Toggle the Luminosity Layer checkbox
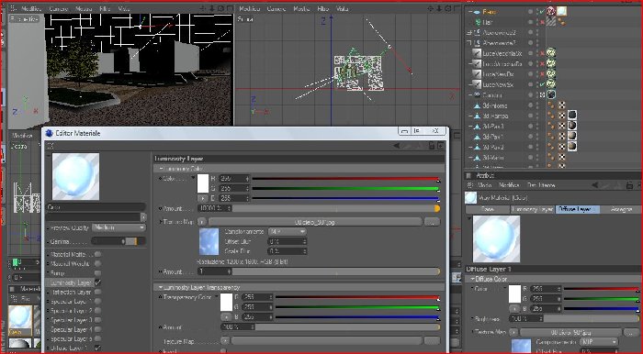Viewport: 643px width, 354px height. [x=97, y=282]
